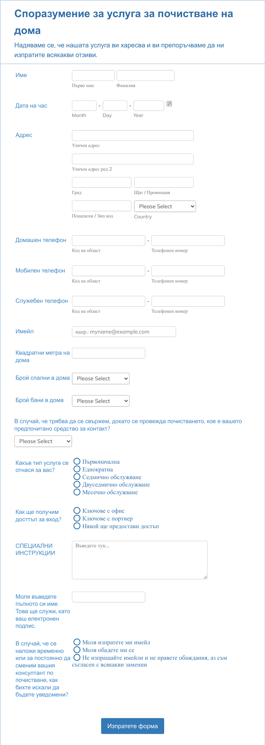Submit with Изпратете форма button
The height and width of the screenshot is (745, 265).
click(132, 726)
